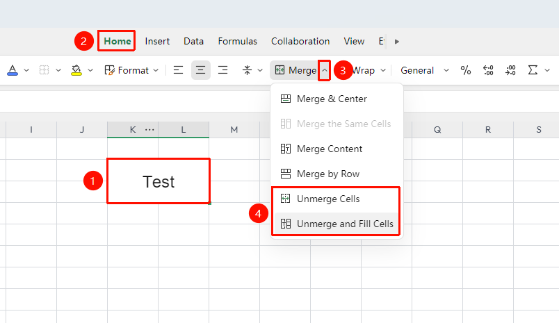
Task: Open the fill color dropdown arrow
Action: [x=90, y=70]
